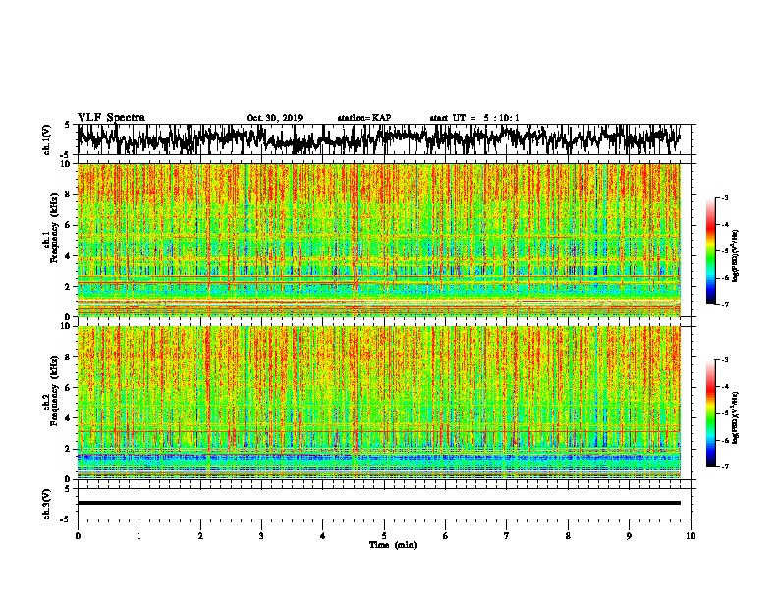Viewport: 778px width, 601px height.
Task: Click the 'station=KAP' label
Action: [364, 118]
